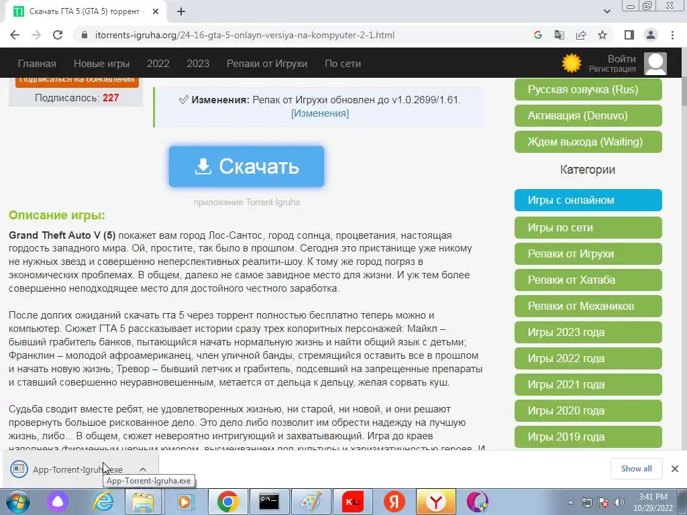
Task: Click Войти login link
Action: pos(622,59)
